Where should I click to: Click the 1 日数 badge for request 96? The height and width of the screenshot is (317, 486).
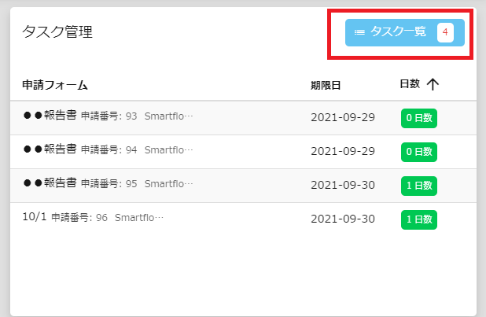(419, 219)
